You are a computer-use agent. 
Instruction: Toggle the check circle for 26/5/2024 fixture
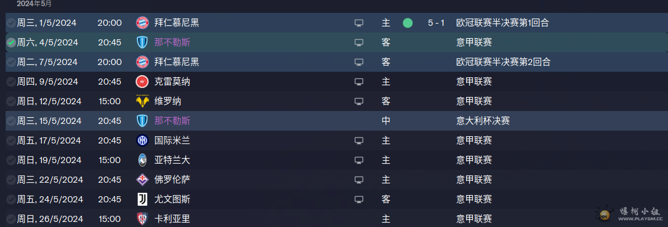[x=11, y=219]
